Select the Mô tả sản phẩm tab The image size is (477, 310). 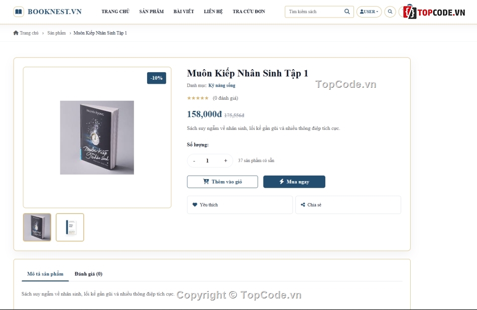coord(45,274)
